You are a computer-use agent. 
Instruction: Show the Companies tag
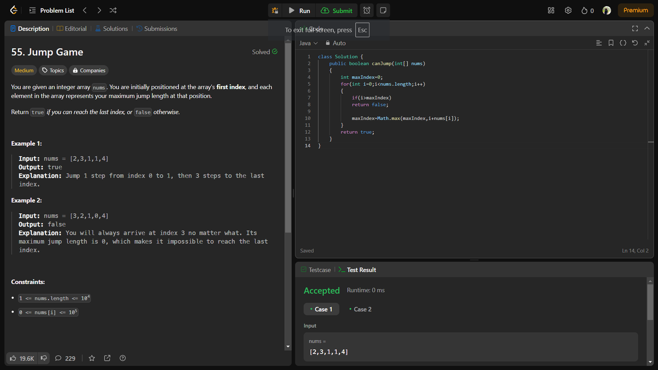88,70
